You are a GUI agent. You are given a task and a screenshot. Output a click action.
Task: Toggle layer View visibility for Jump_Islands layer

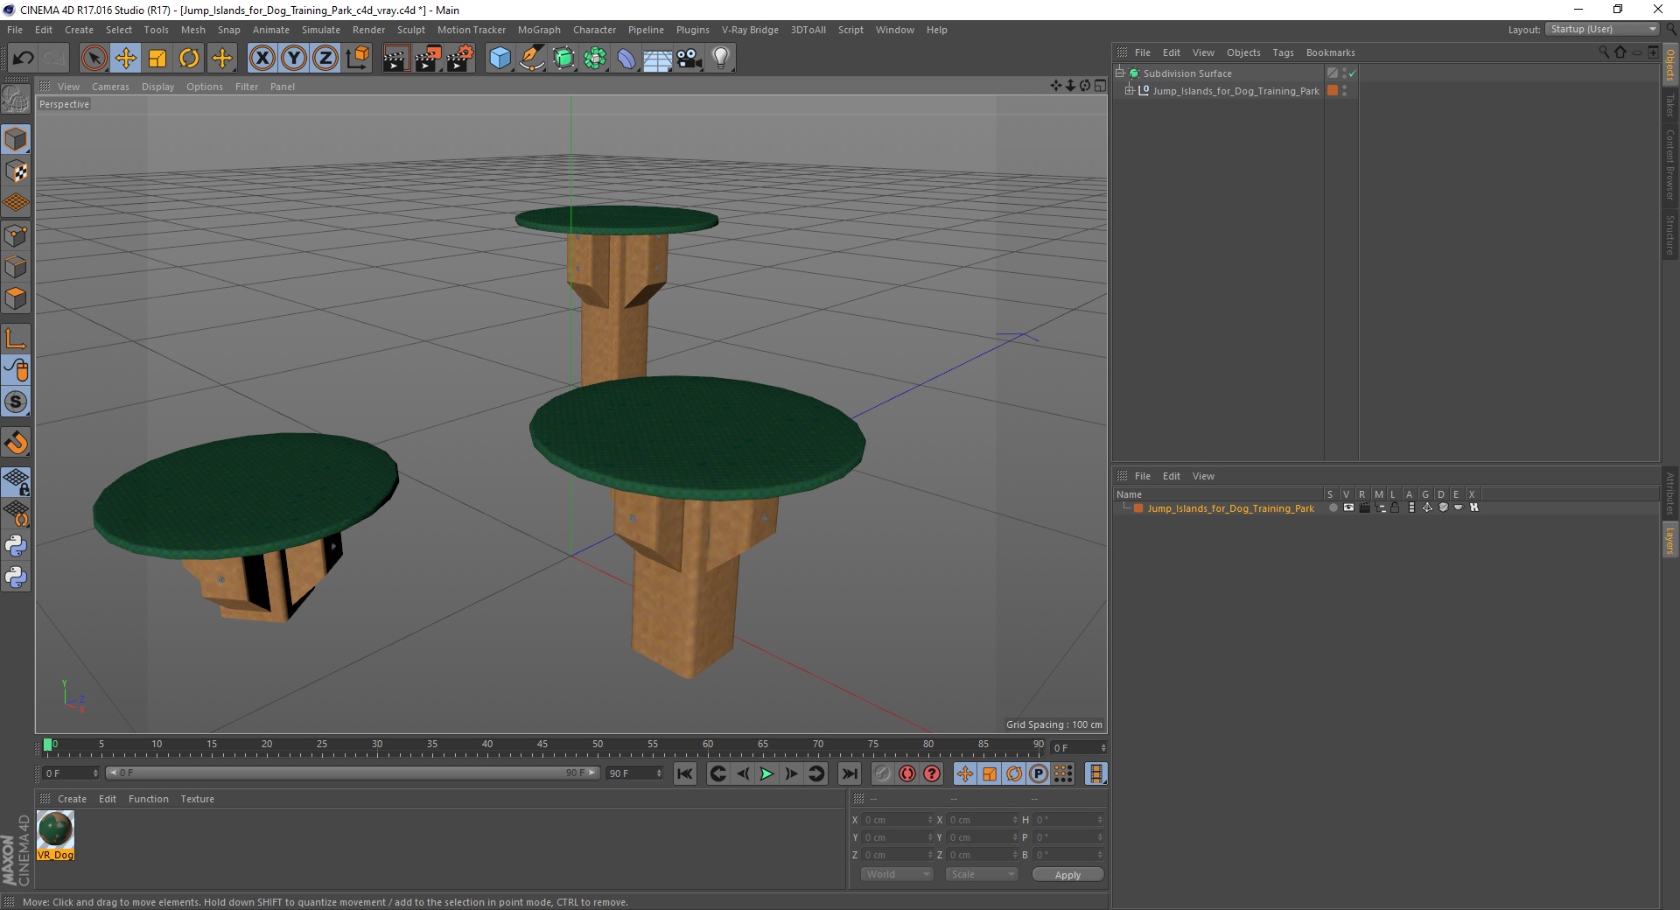pos(1348,507)
